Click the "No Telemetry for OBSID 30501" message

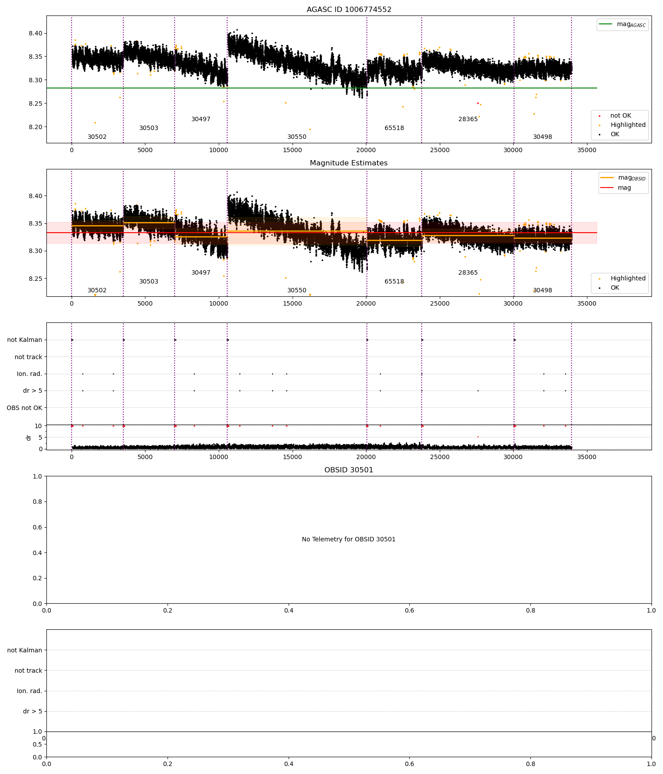[349, 540]
